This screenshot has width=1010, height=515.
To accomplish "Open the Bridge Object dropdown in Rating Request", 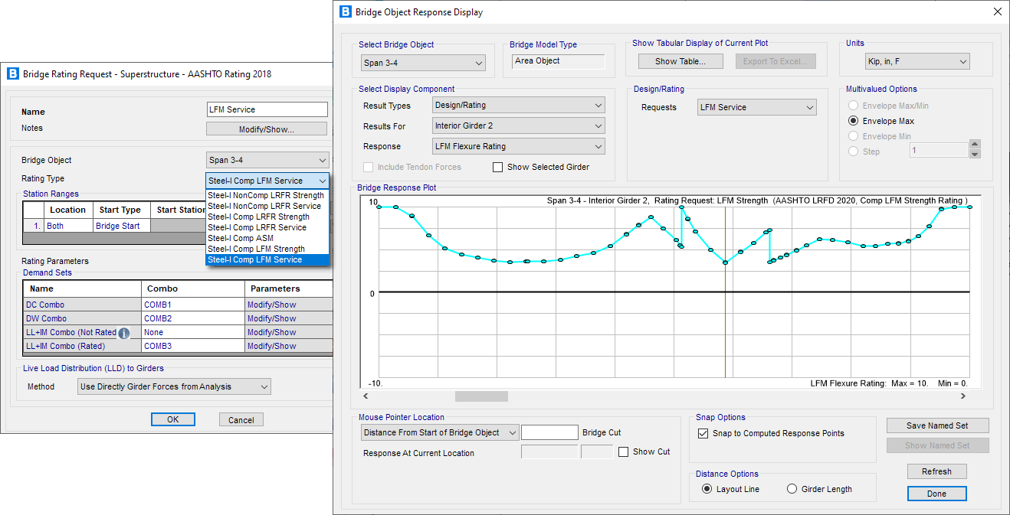I will point(267,160).
